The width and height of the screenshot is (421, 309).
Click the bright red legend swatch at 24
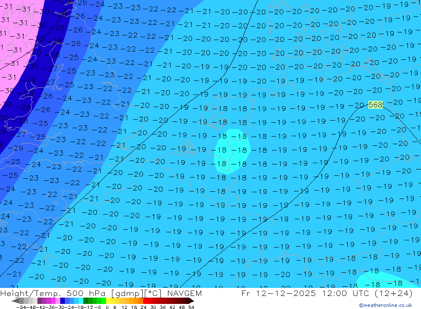[x=145, y=301]
